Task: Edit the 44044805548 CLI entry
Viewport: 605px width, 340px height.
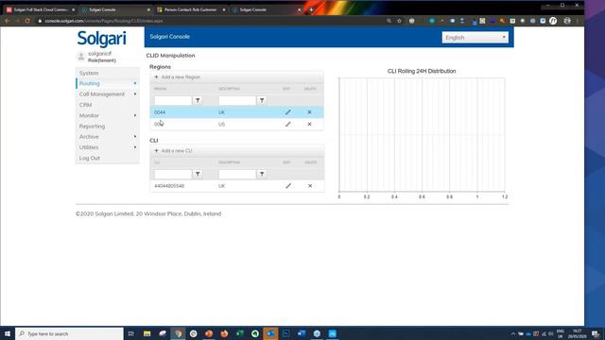Action: 288,186
